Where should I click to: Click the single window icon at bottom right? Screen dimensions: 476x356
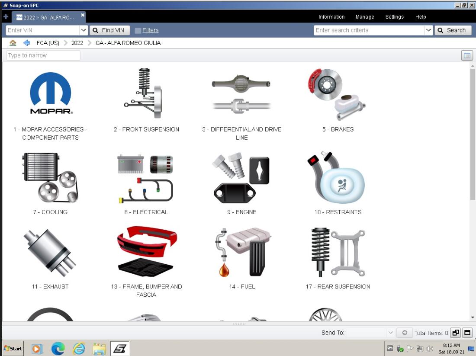467,333
